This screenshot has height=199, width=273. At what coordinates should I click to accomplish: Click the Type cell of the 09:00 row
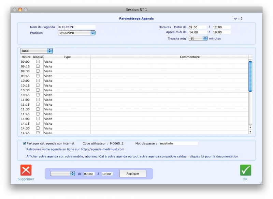67,62
